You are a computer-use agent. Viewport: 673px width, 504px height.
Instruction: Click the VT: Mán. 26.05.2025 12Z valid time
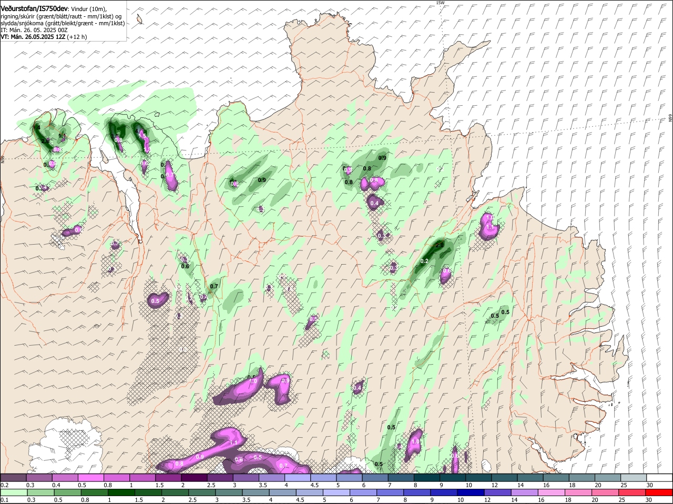pyautogui.click(x=33, y=37)
